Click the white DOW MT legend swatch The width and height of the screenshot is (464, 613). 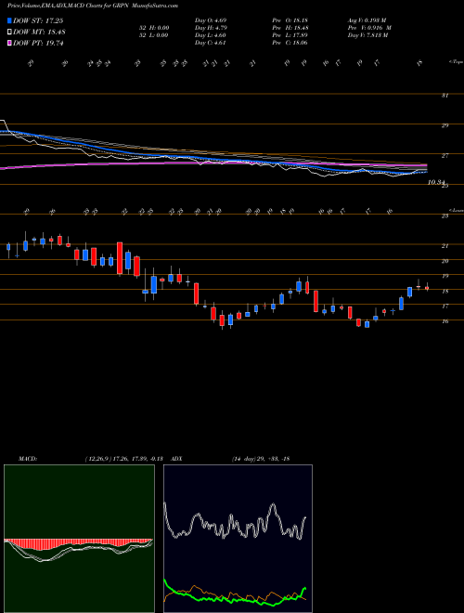9,33
